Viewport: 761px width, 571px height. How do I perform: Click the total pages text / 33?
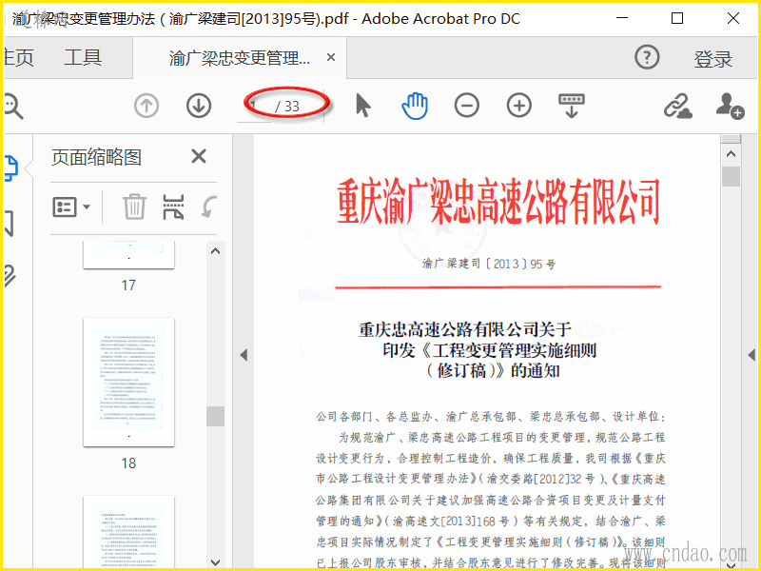point(287,107)
